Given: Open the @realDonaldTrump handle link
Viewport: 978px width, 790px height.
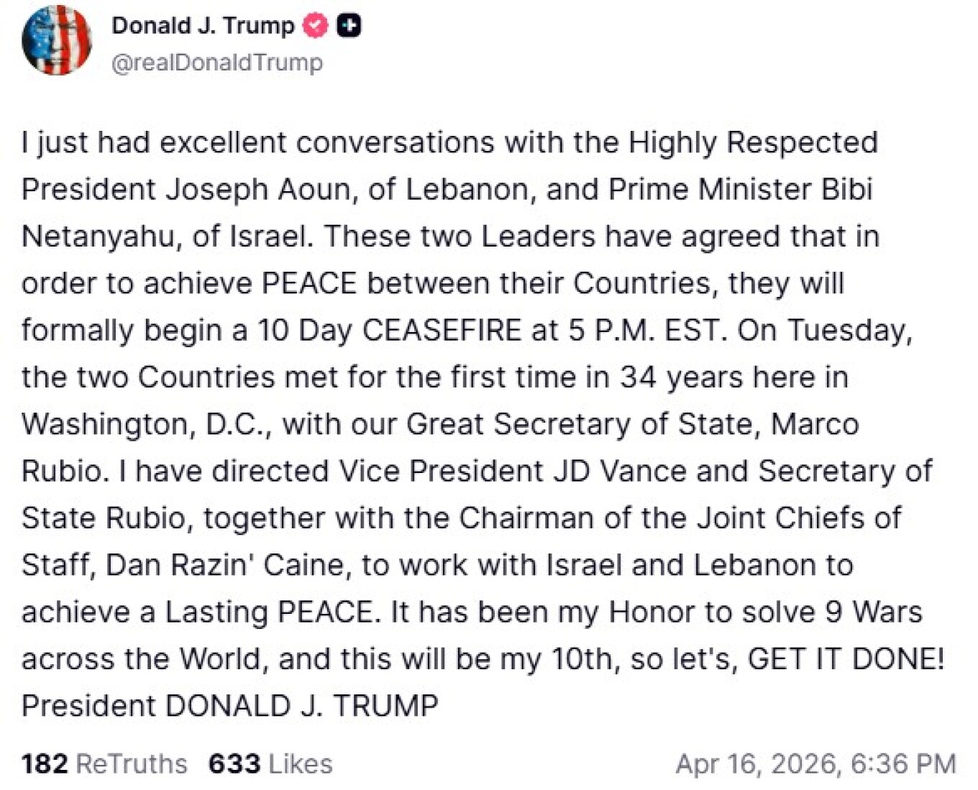Looking at the screenshot, I should [x=216, y=63].
